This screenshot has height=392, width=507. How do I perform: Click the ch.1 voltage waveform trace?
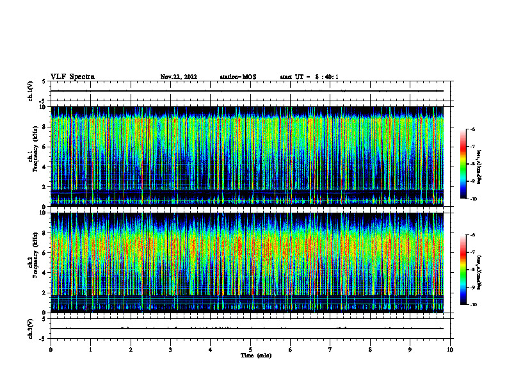pyautogui.click(x=247, y=91)
